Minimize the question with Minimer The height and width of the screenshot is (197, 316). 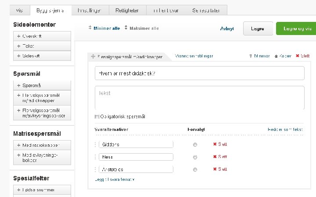259,56
